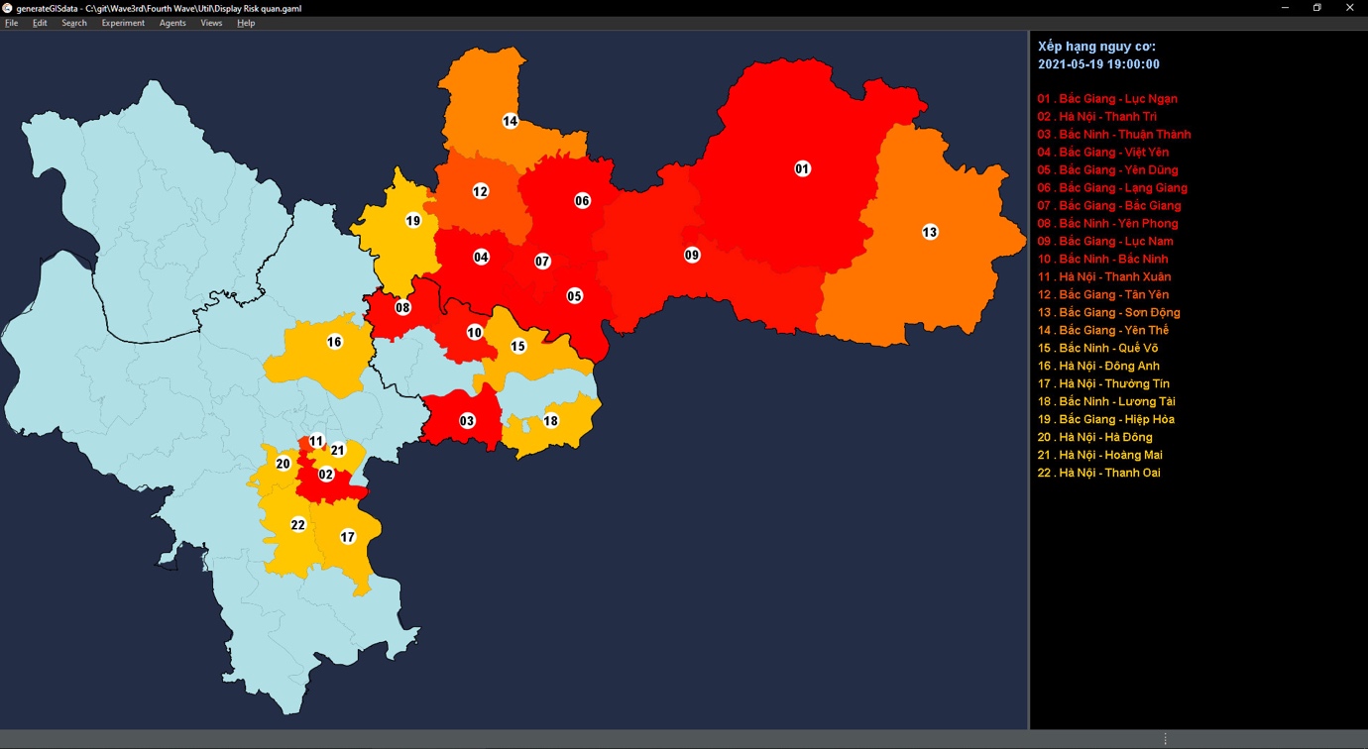Select '13 . Bắc Giang - Sơn Động' in ranking list

pos(1108,313)
